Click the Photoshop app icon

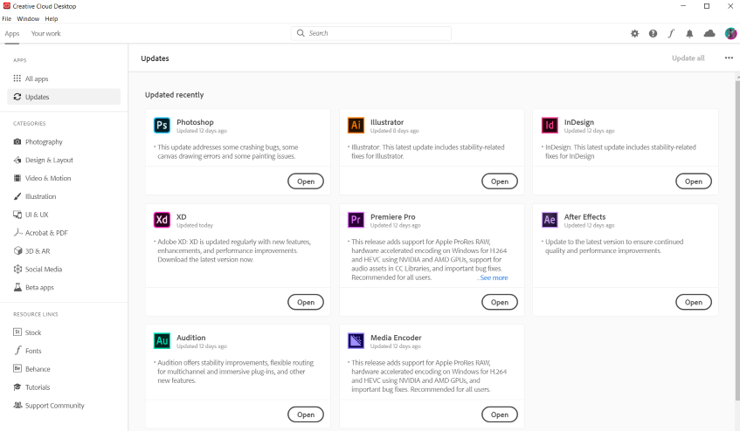coord(162,126)
